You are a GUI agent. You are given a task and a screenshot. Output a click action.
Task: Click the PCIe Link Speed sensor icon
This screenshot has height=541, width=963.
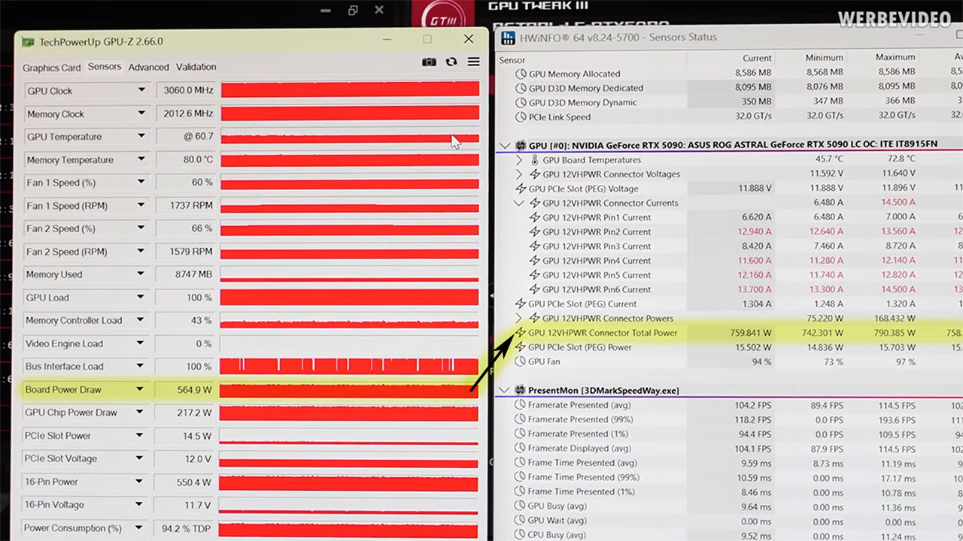[x=521, y=116]
